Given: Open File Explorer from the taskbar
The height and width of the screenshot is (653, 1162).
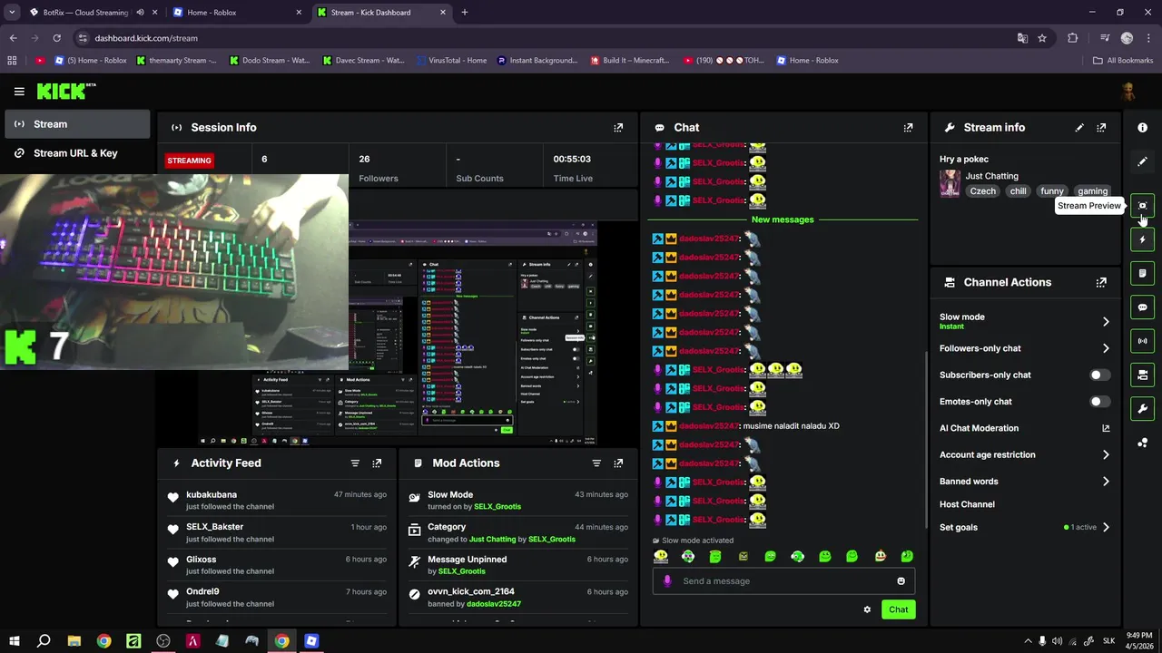Looking at the screenshot, I should coord(74,641).
